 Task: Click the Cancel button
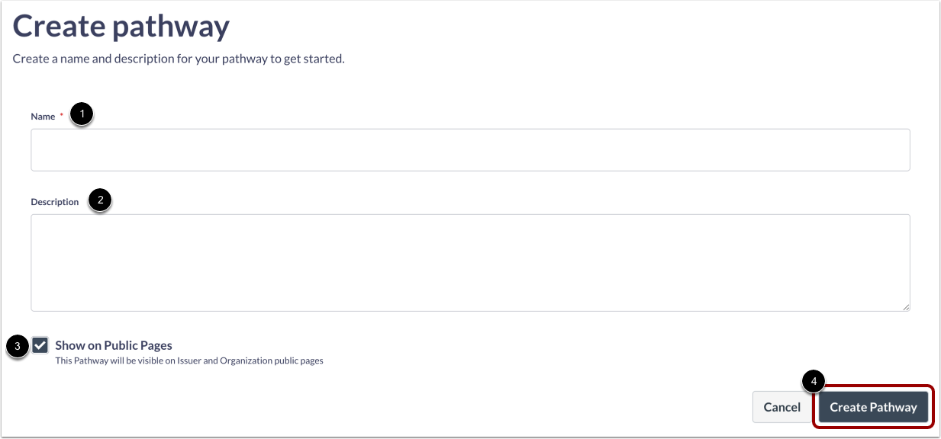[x=782, y=407]
